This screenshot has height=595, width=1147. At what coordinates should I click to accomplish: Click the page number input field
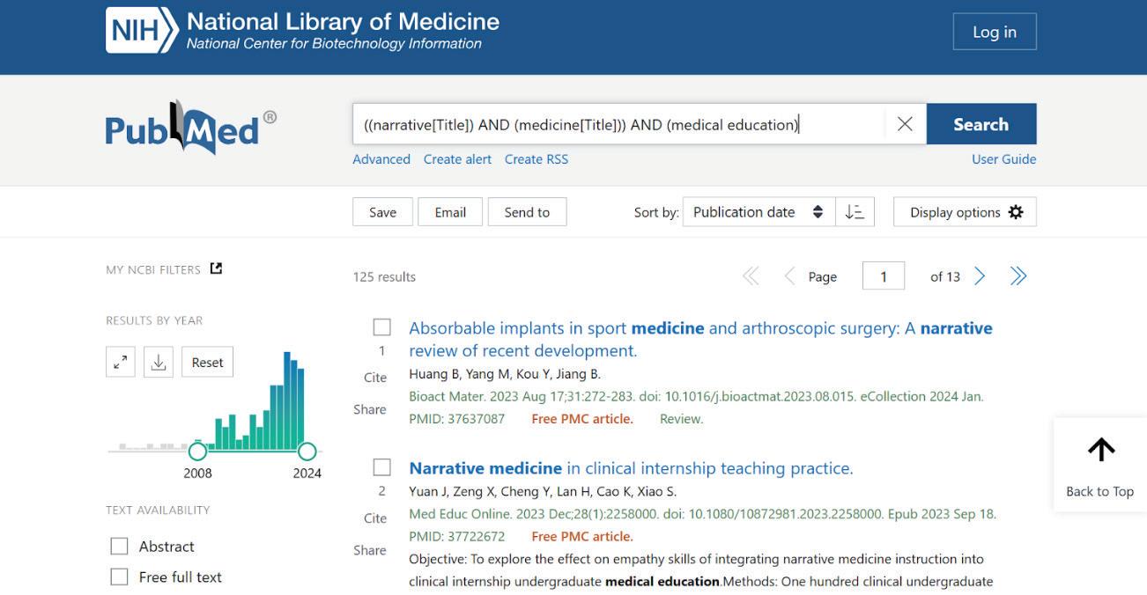click(883, 276)
